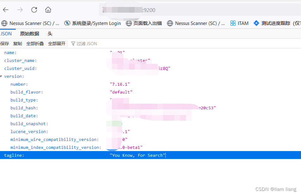This screenshot has width=301, height=195.
Task: Open the 系统登录/System Login bookmark
Action: tap(93, 23)
